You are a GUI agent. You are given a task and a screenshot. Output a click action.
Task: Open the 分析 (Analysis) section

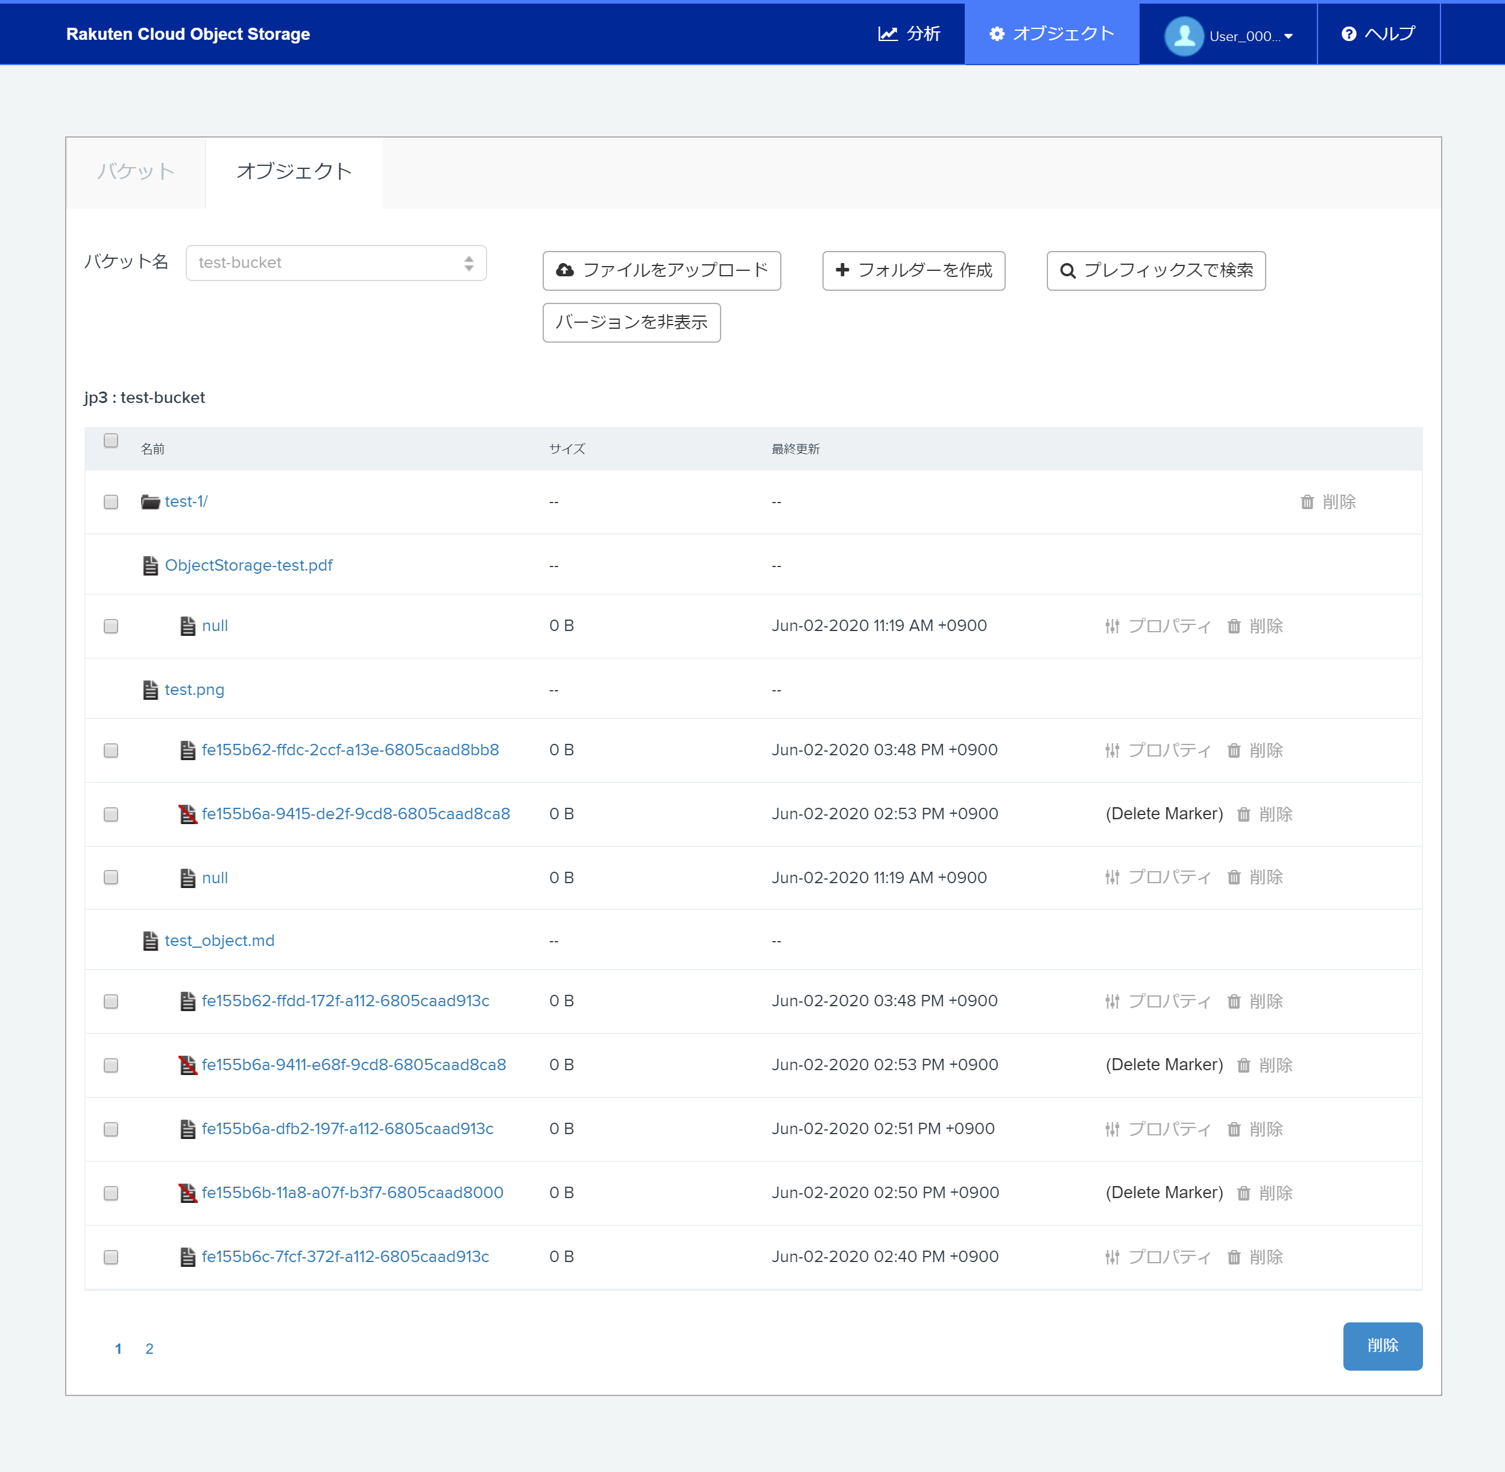[x=911, y=33]
